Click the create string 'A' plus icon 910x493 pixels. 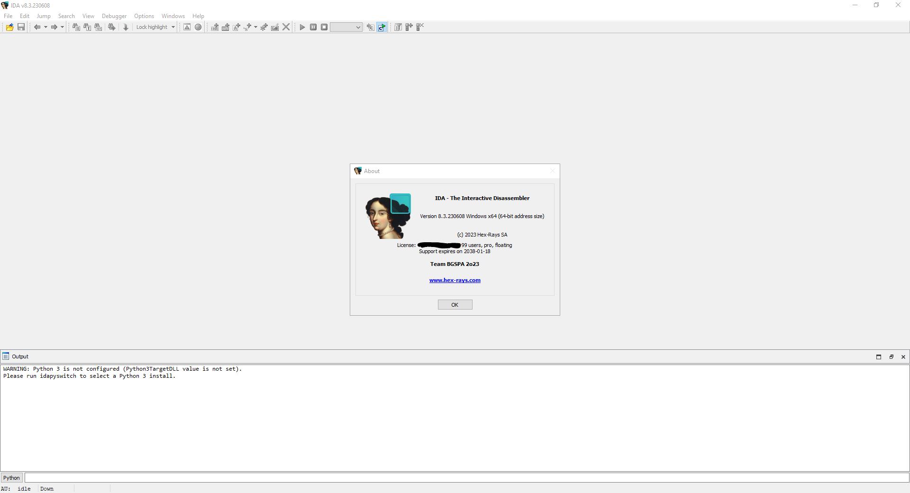pyautogui.click(x=237, y=27)
